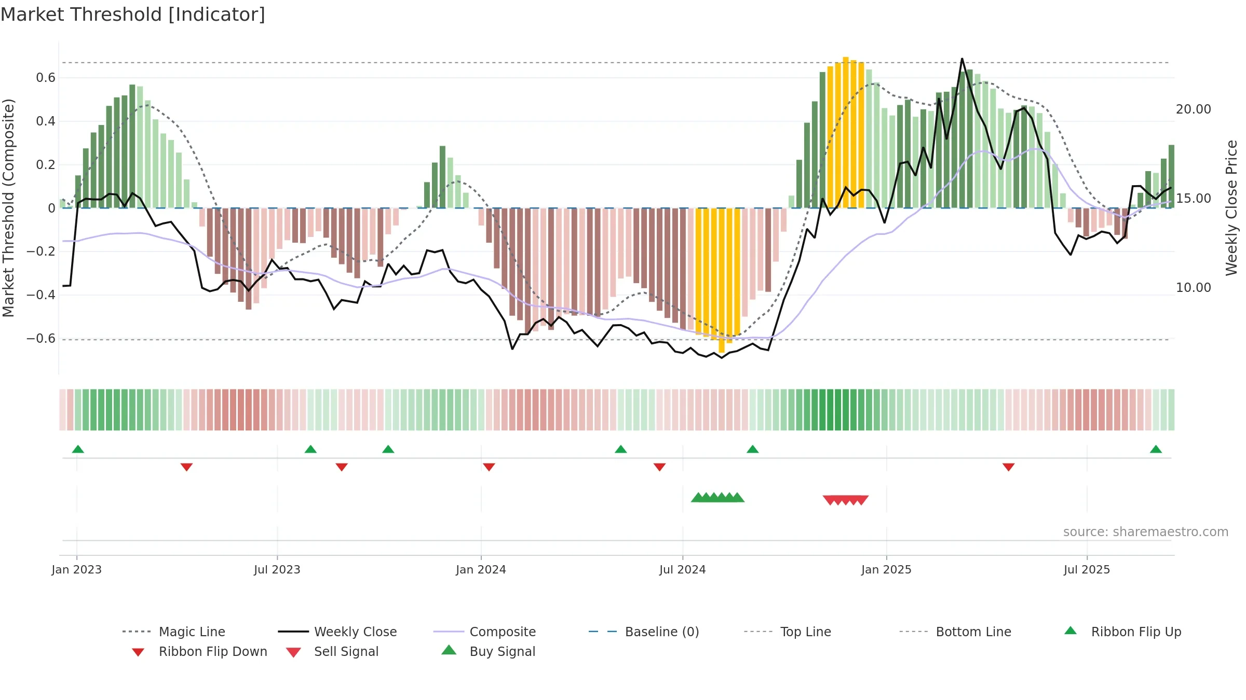Viewport: 1246px width, 700px height.
Task: Click the first sell signal triangle before Jan 2025
Action: pyautogui.click(x=830, y=500)
